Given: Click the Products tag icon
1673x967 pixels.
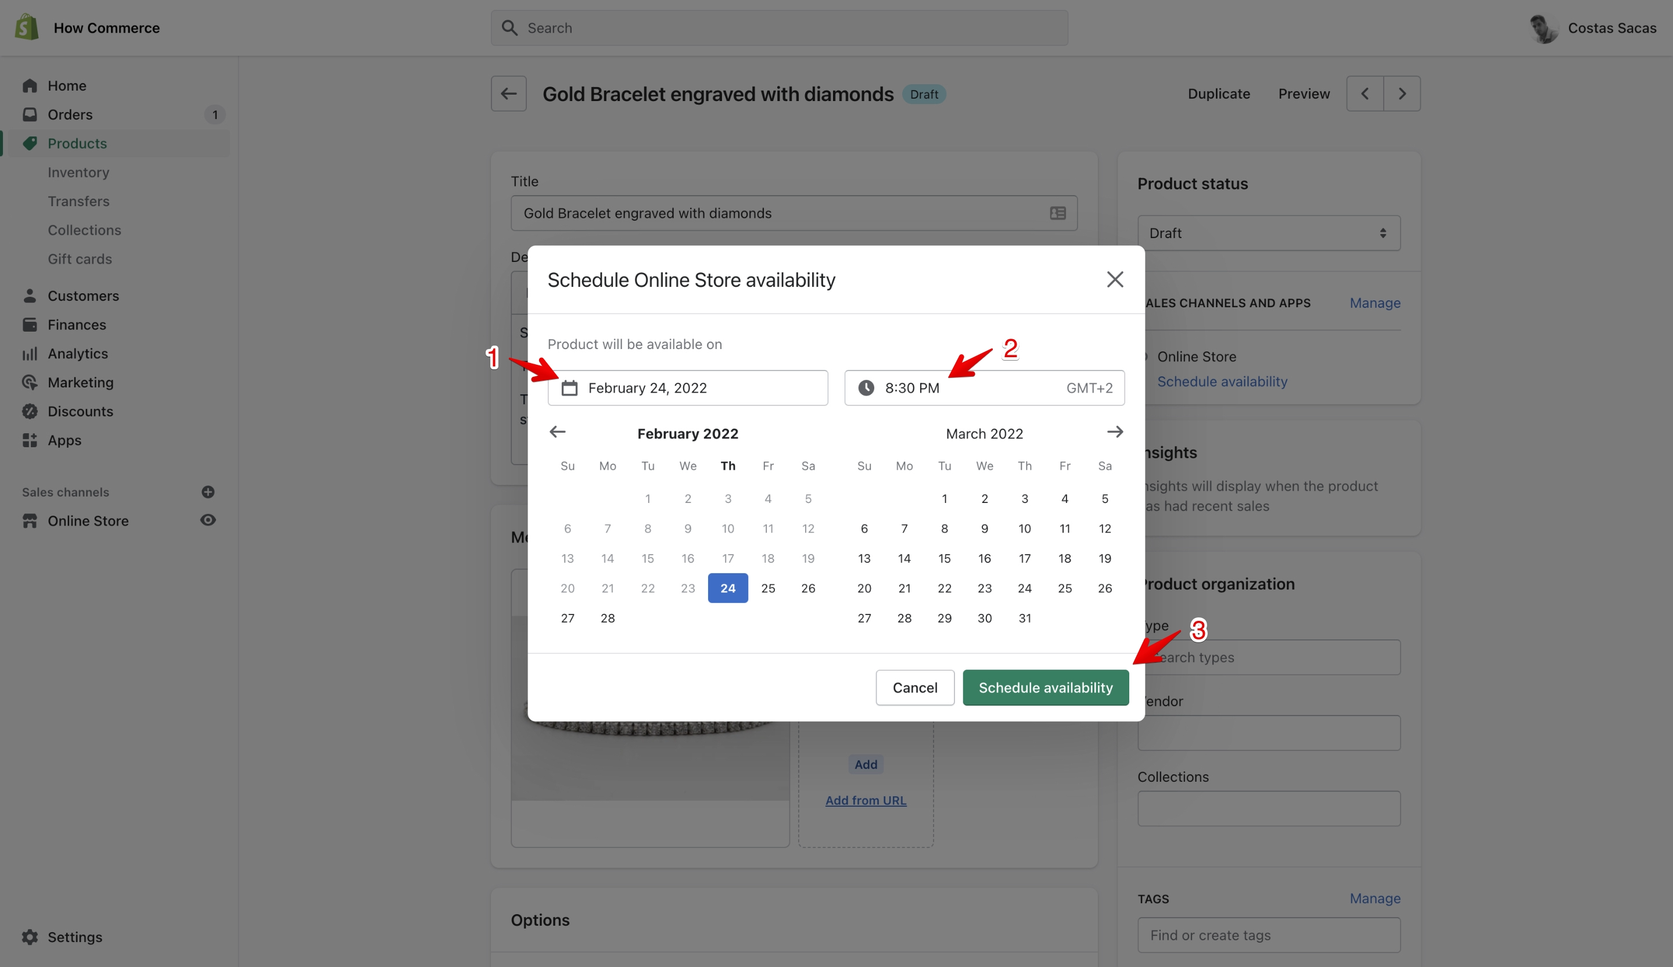Looking at the screenshot, I should [30, 143].
